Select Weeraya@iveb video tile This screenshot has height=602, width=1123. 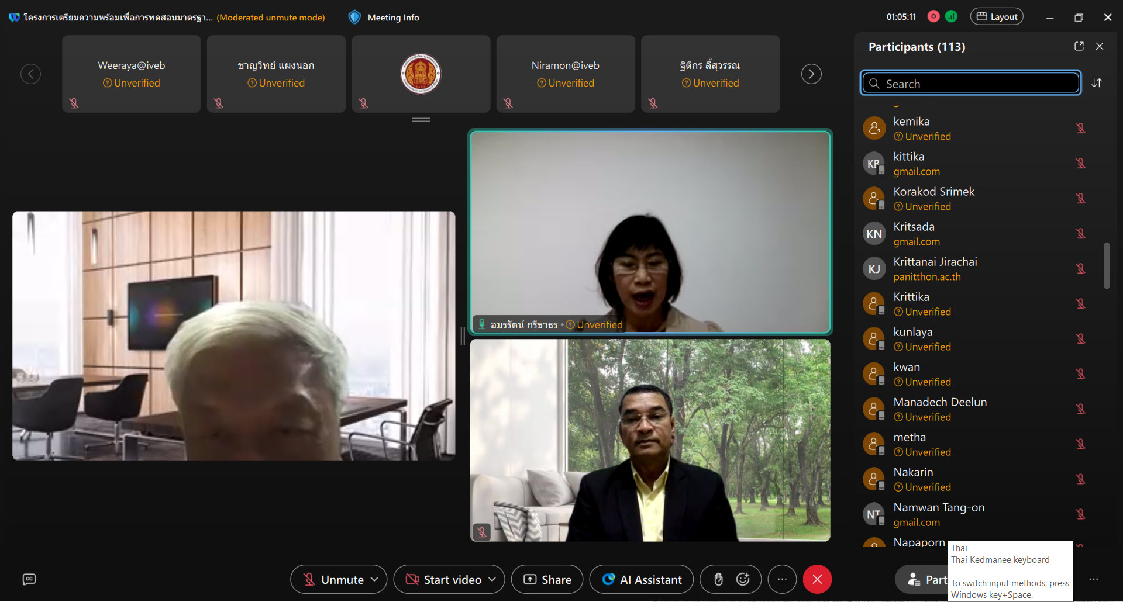click(x=132, y=74)
